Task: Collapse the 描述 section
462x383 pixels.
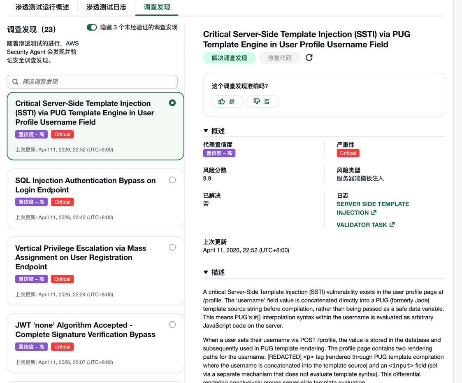Action: pos(206,272)
